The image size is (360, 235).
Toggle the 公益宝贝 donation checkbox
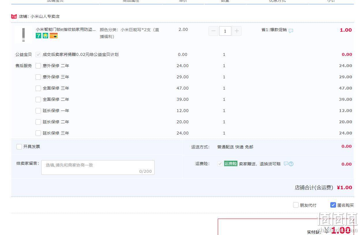click(x=38, y=54)
